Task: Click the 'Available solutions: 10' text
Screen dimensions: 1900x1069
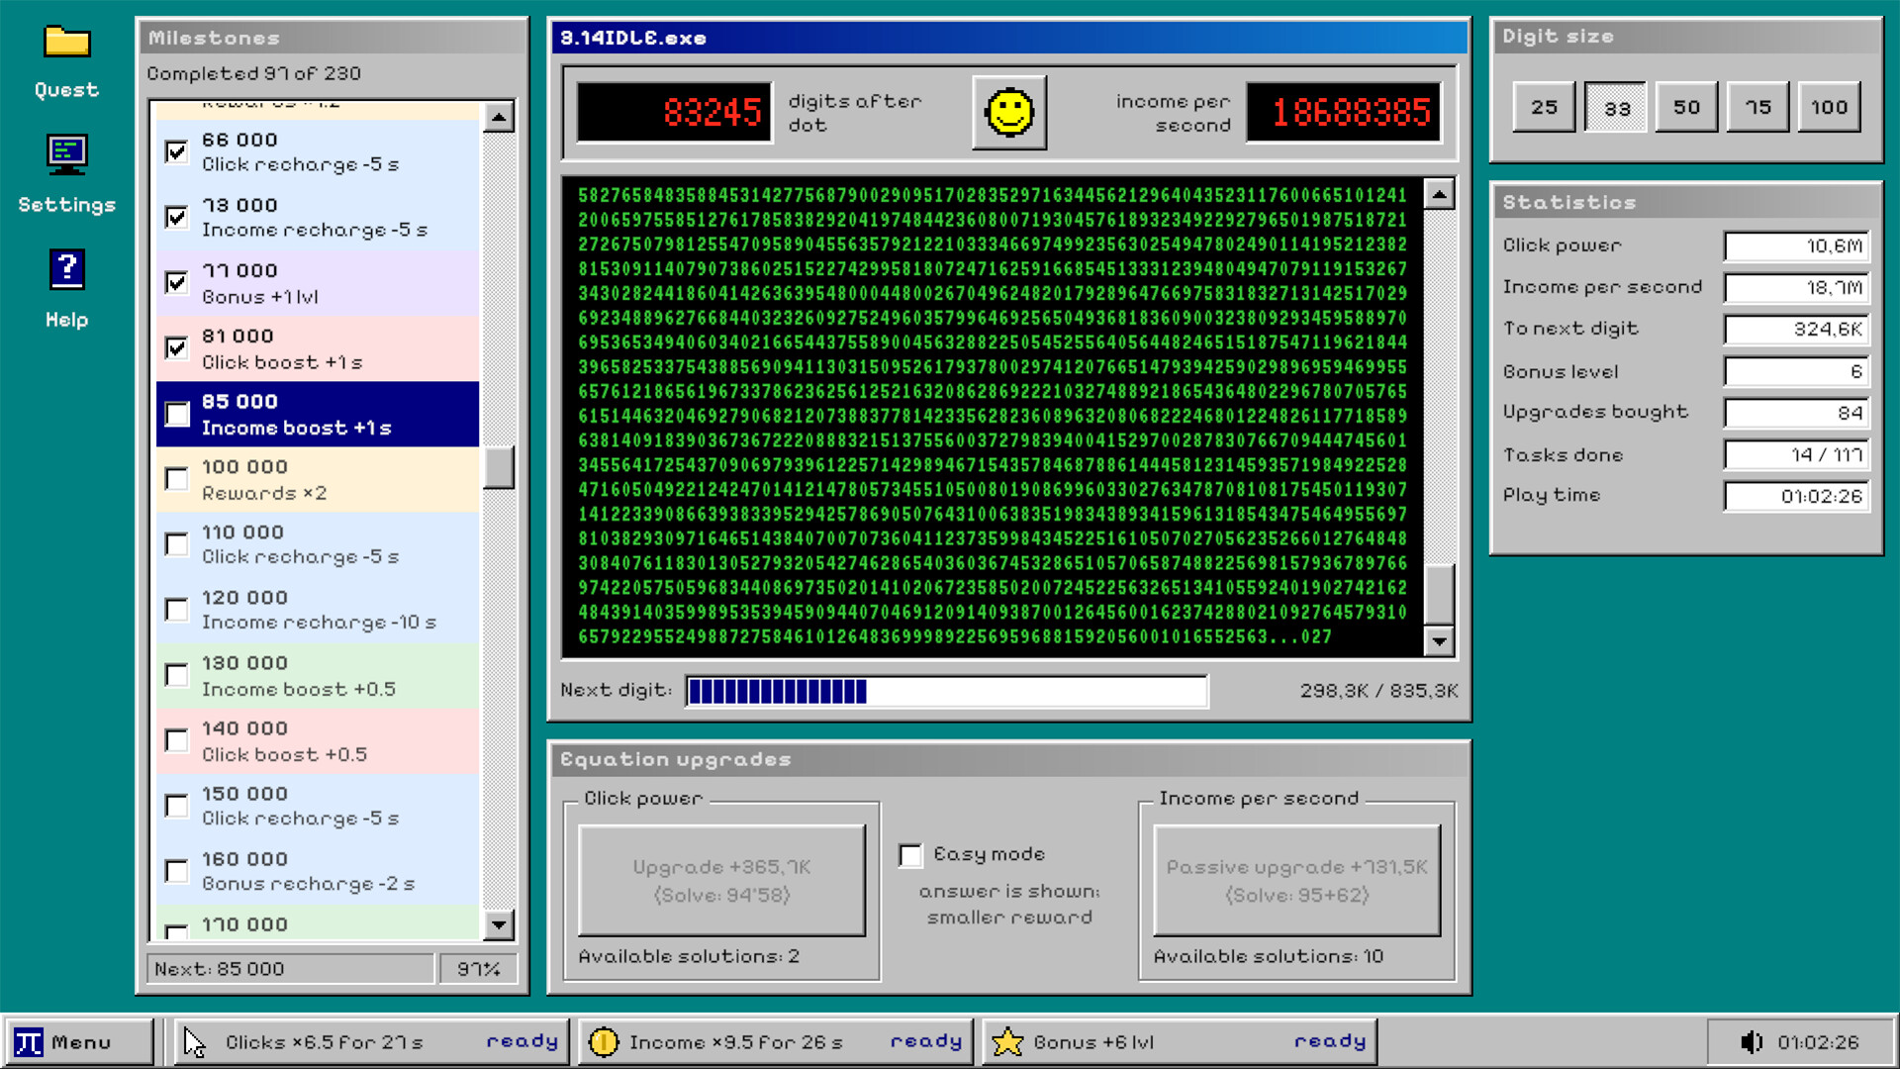Action: tap(1269, 956)
